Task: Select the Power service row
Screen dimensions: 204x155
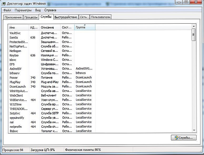Action: click(x=52, y=78)
